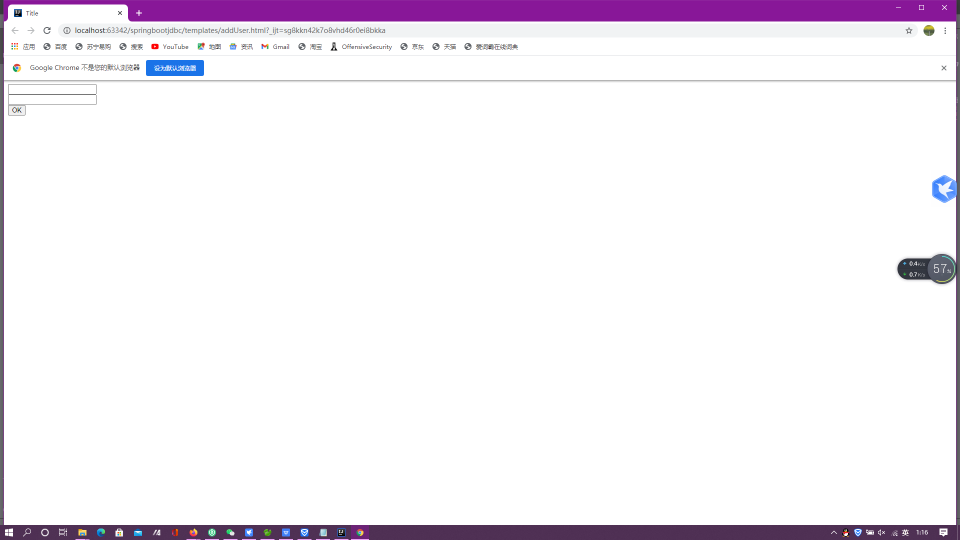Go forward using the browser forward arrow

31,30
